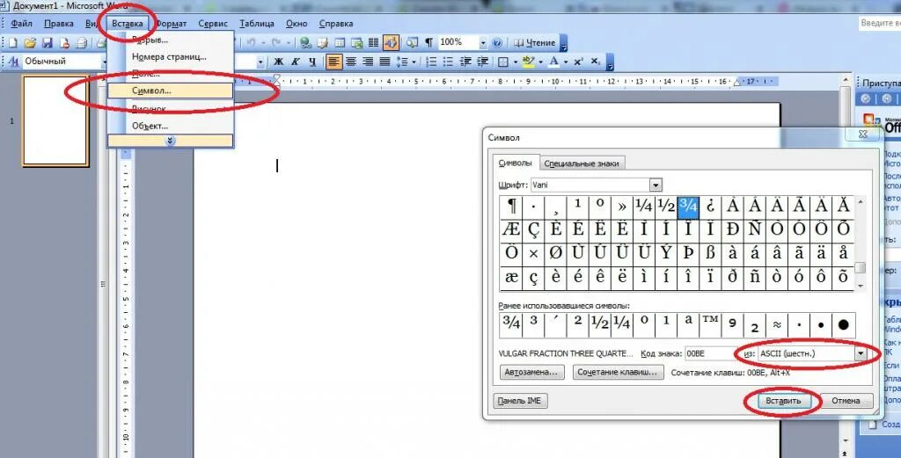Toggle Align Left button

pyautogui.click(x=333, y=62)
